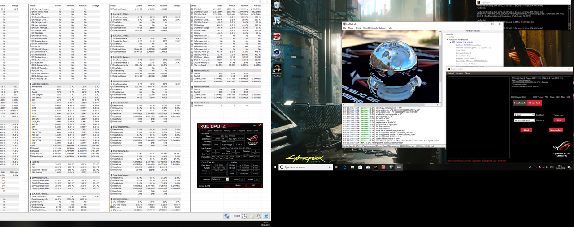Switch to the Memory tab in CPU-Z
This screenshot has width=574, height=227.
(x=227, y=131)
